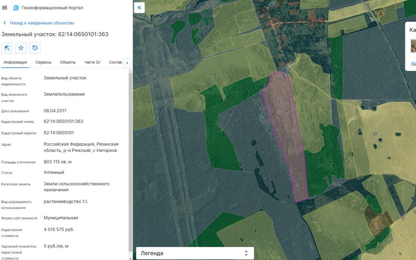The image size is (416, 260).
Task: Select cadastral quarter value 62:14:0650101
Action: pyautogui.click(x=59, y=133)
